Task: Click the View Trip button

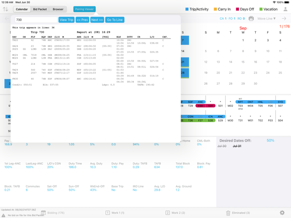Action: [66, 20]
